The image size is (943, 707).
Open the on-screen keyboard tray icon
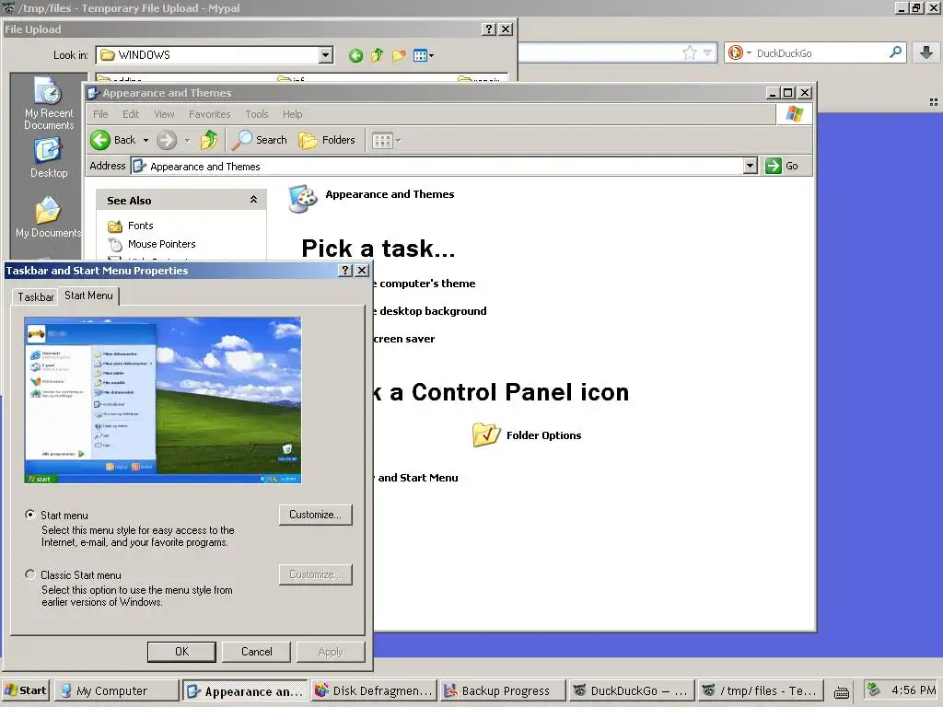[842, 692]
